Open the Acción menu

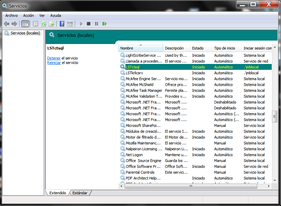click(29, 15)
